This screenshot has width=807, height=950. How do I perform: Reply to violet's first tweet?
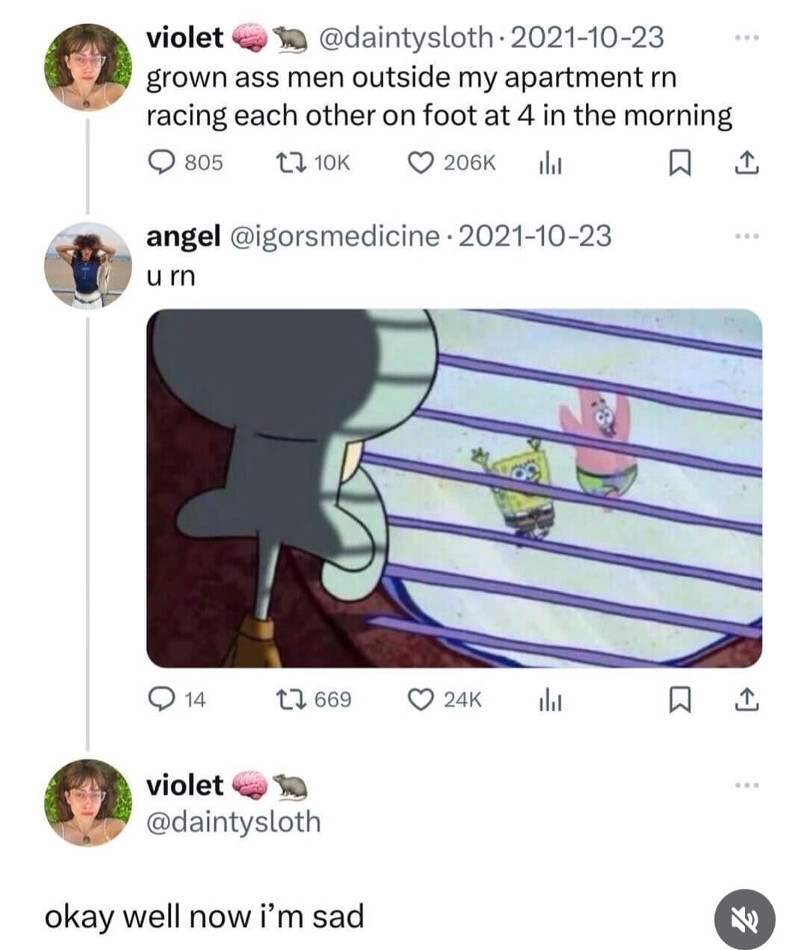[158, 162]
